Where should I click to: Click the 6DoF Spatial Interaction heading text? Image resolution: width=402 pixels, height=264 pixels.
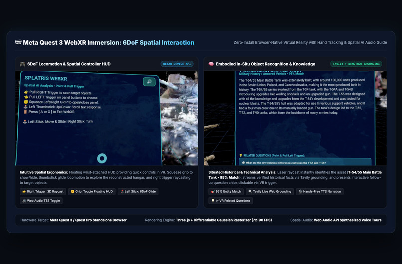pyautogui.click(x=158, y=42)
